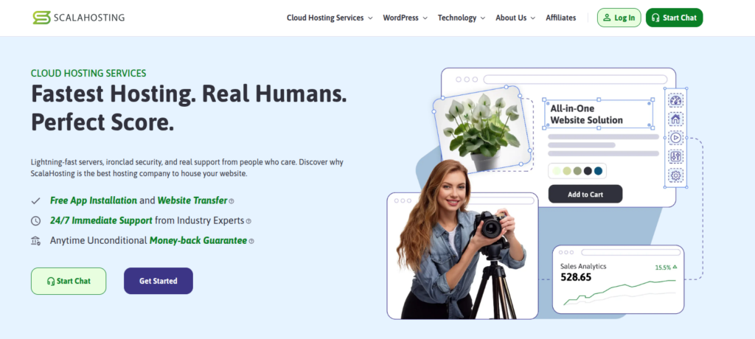Open the About Us dropdown
This screenshot has width=755, height=339.
click(515, 18)
